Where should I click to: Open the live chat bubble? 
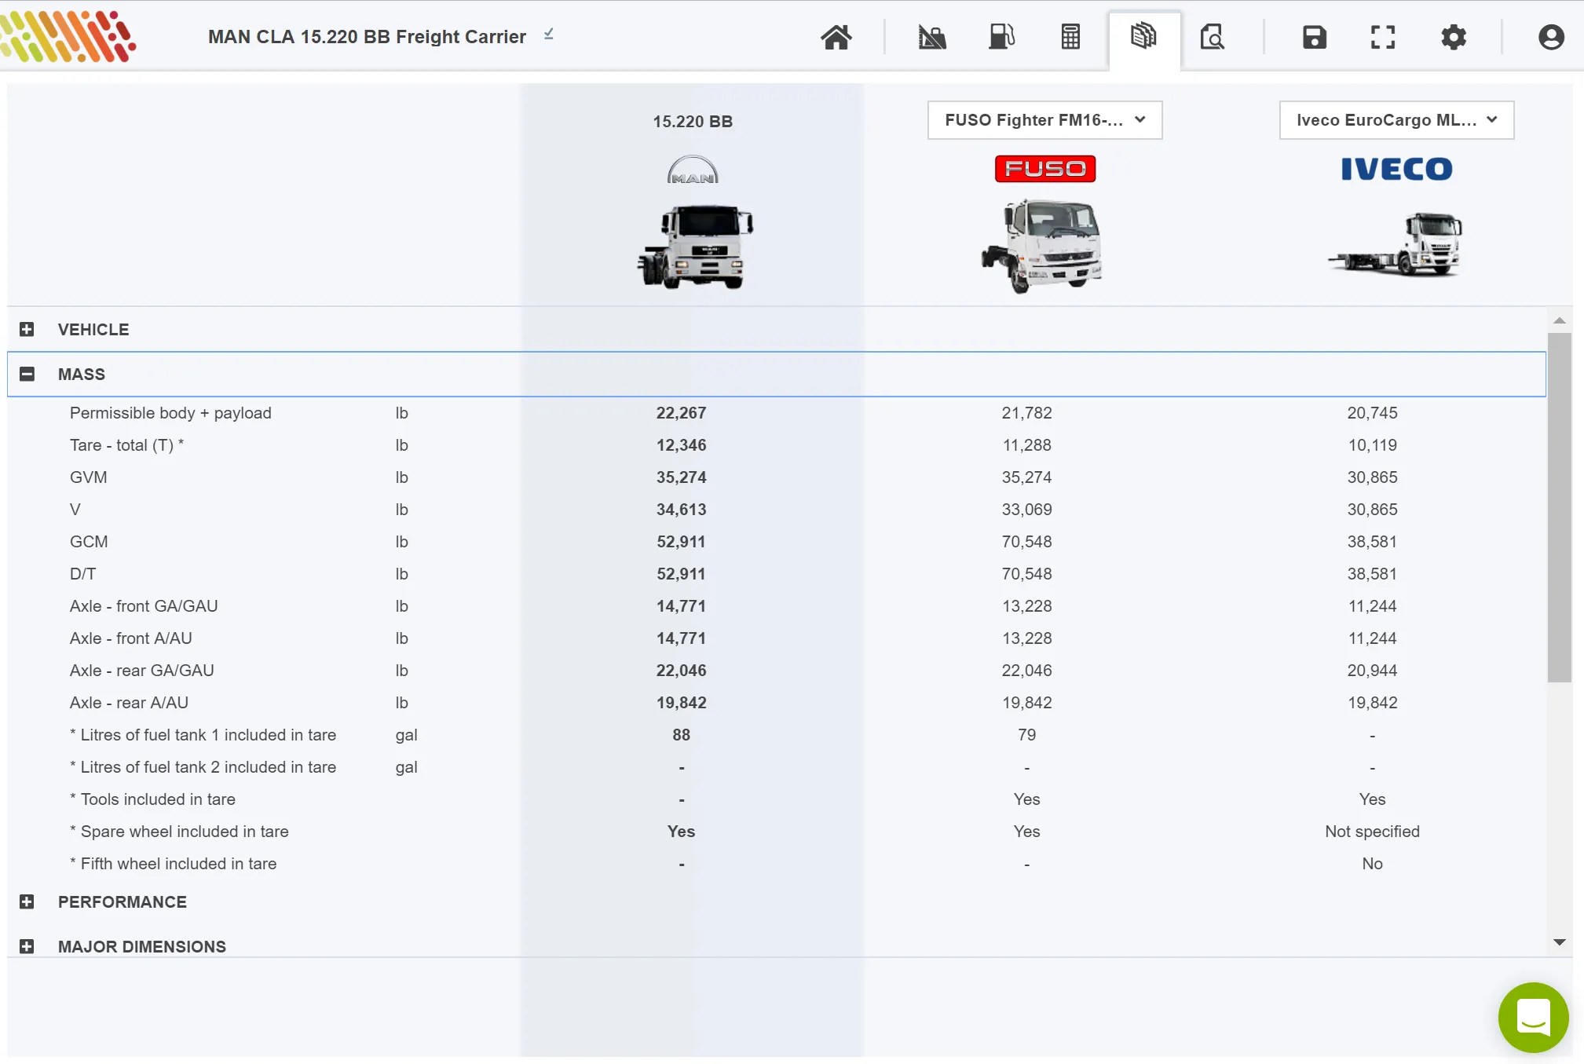click(x=1532, y=1017)
